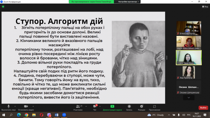Screen dimensions: 210x118
Task: Click slide title Ступор. Алгоритм дій
Action: (x=59, y=21)
